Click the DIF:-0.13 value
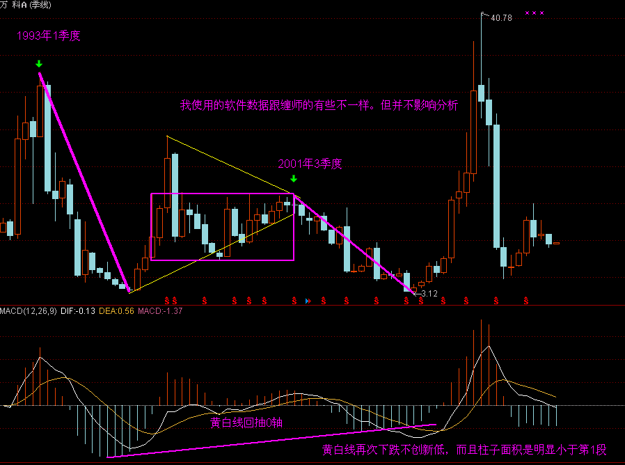This screenshot has width=625, height=465. click(78, 310)
